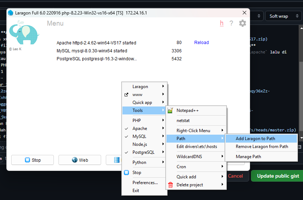Click the Stop button in Laragon window
303x200 pixels.
click(33, 160)
